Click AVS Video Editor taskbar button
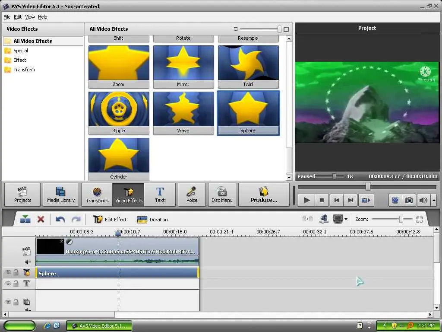The height and width of the screenshot is (332, 442). [x=99, y=326]
